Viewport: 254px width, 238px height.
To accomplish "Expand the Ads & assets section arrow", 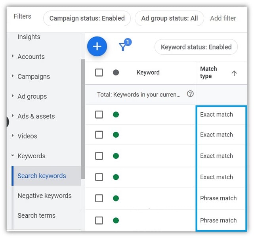I will [x=13, y=116].
